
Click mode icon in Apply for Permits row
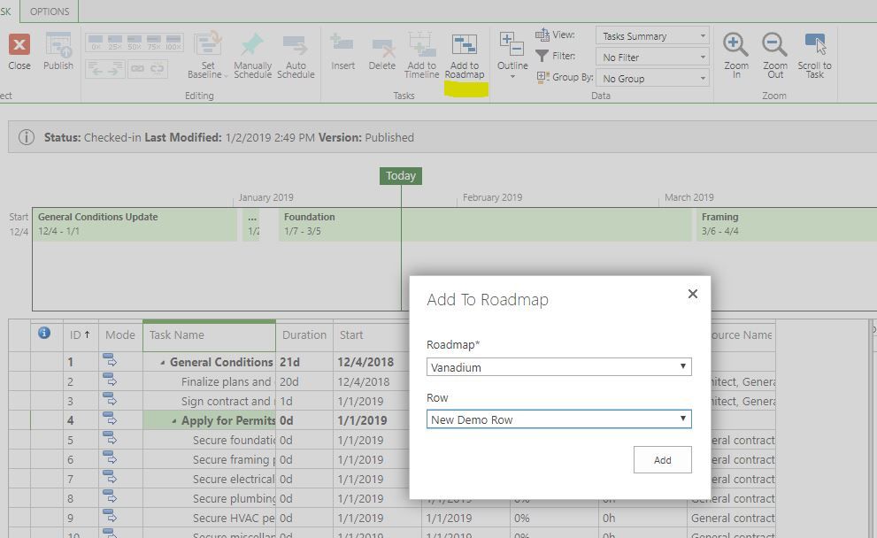[x=110, y=419]
